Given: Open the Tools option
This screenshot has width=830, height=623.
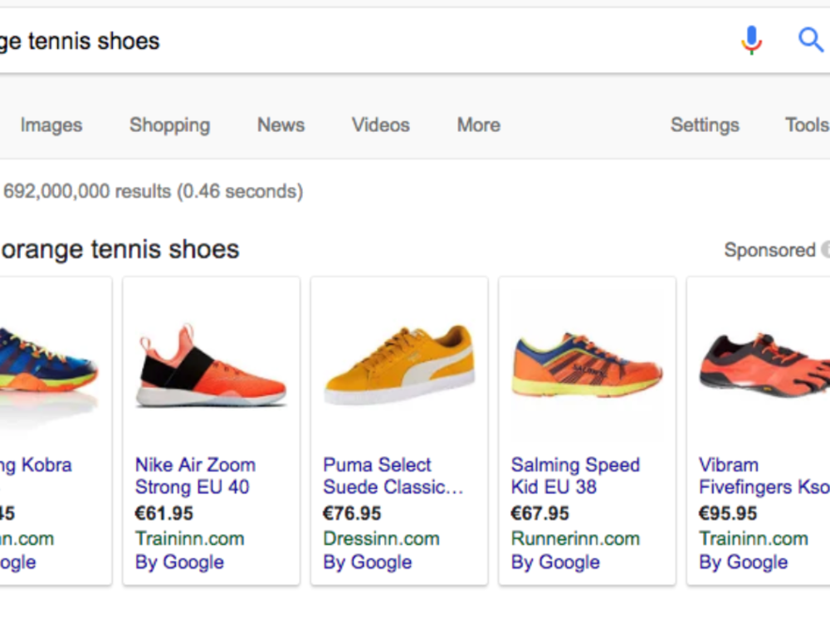Looking at the screenshot, I should [x=808, y=125].
